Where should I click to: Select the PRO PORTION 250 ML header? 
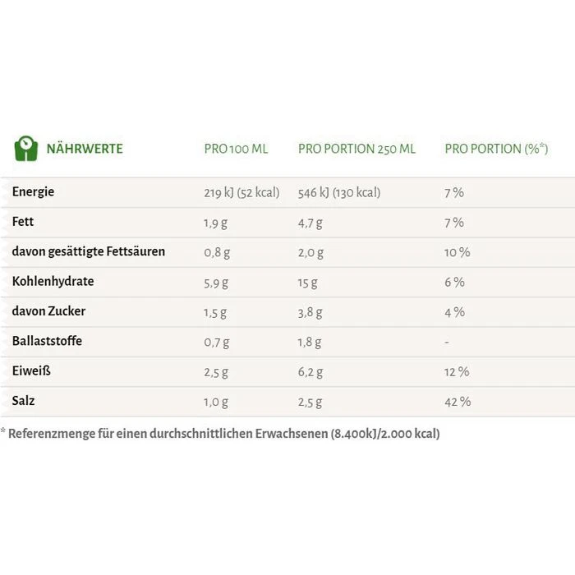(x=356, y=149)
